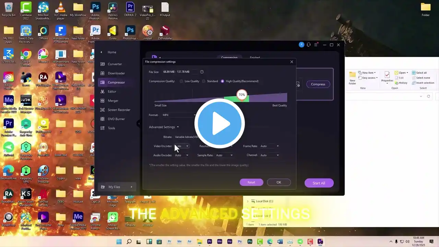Select Low Quality compression option
The width and height of the screenshot is (439, 247).
coord(189,81)
